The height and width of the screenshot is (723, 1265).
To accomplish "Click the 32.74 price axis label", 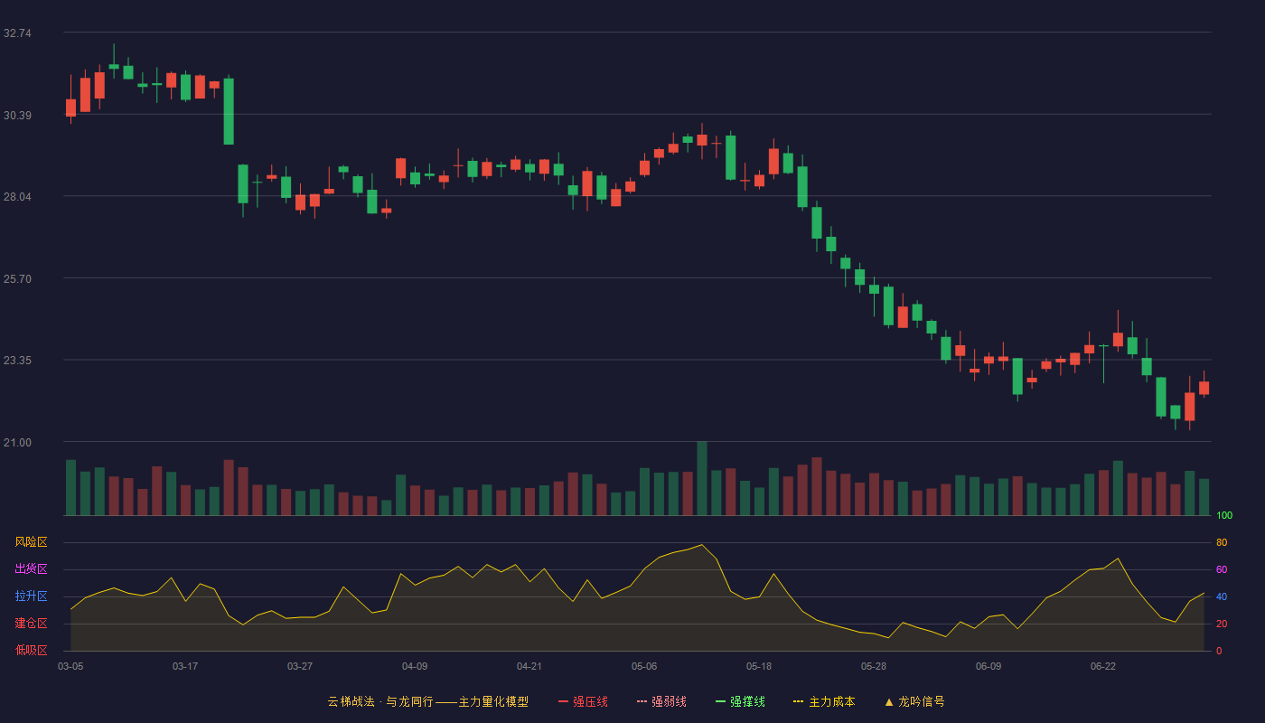I will 17,33.
